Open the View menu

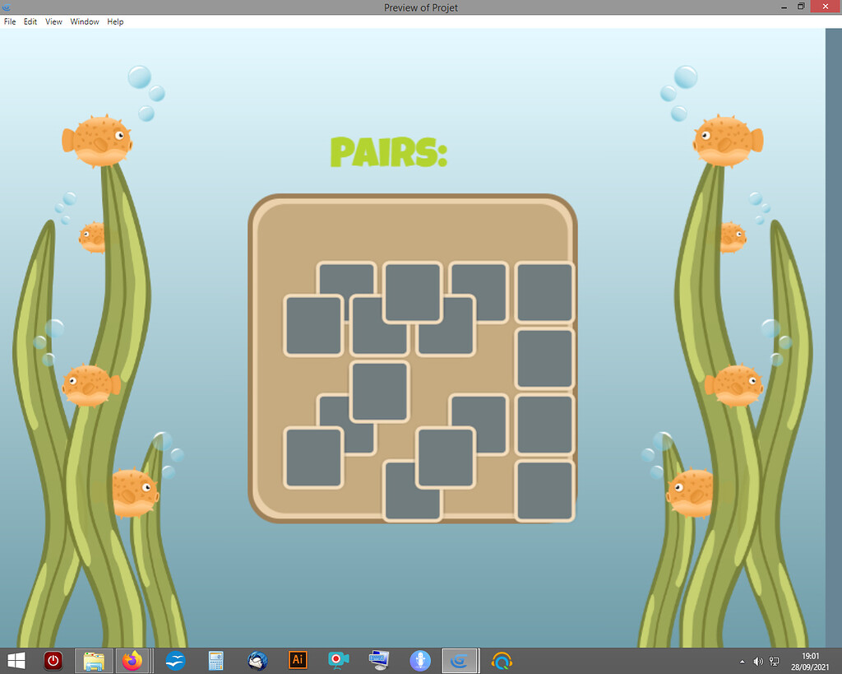53,21
